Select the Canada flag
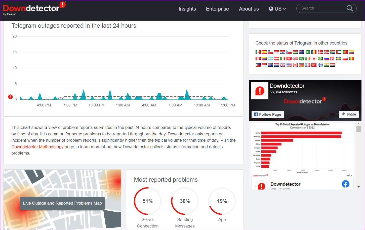The height and width of the screenshot is (230, 365). [295, 65]
